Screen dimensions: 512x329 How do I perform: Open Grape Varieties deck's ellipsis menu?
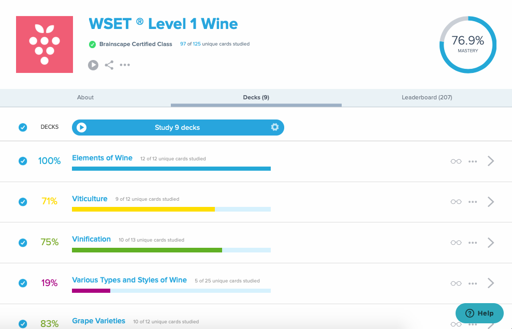(x=473, y=323)
